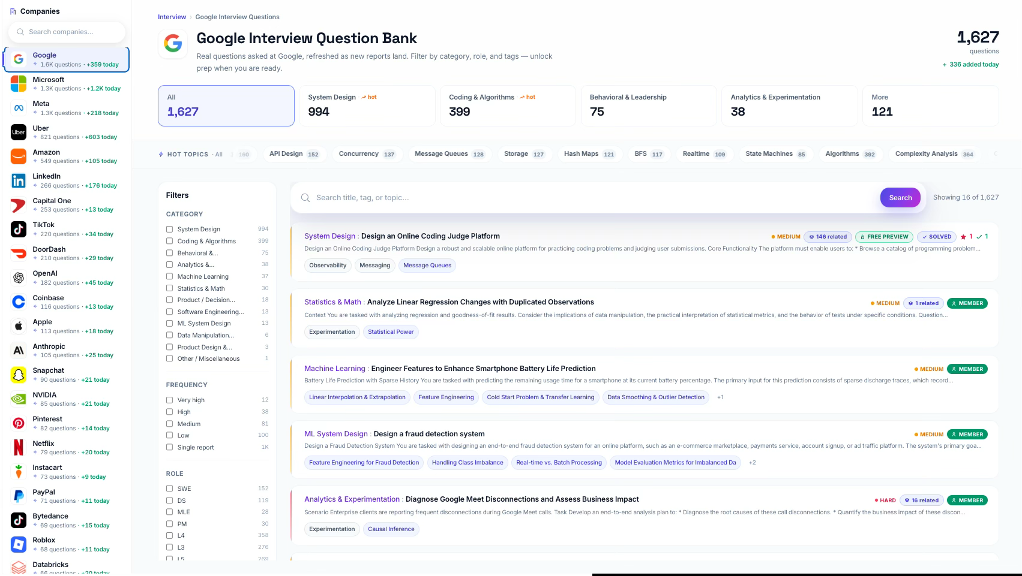Select the Anthropic logo icon
This screenshot has width=1022, height=576.
[x=19, y=351]
